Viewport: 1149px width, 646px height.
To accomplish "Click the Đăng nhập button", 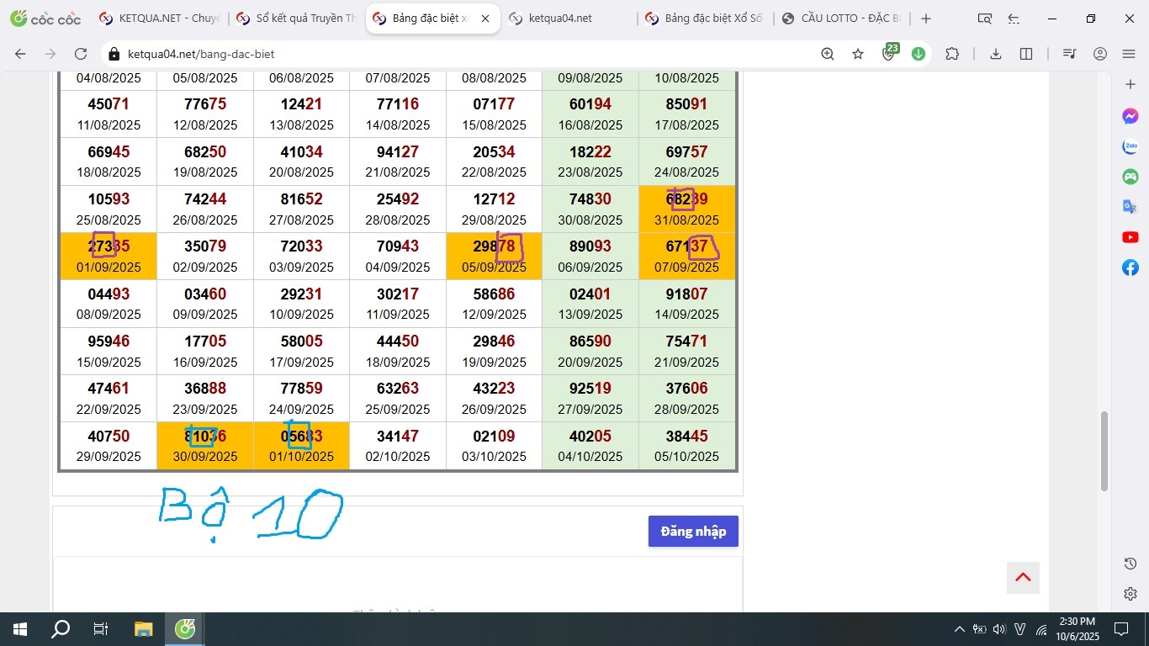I will tap(692, 531).
